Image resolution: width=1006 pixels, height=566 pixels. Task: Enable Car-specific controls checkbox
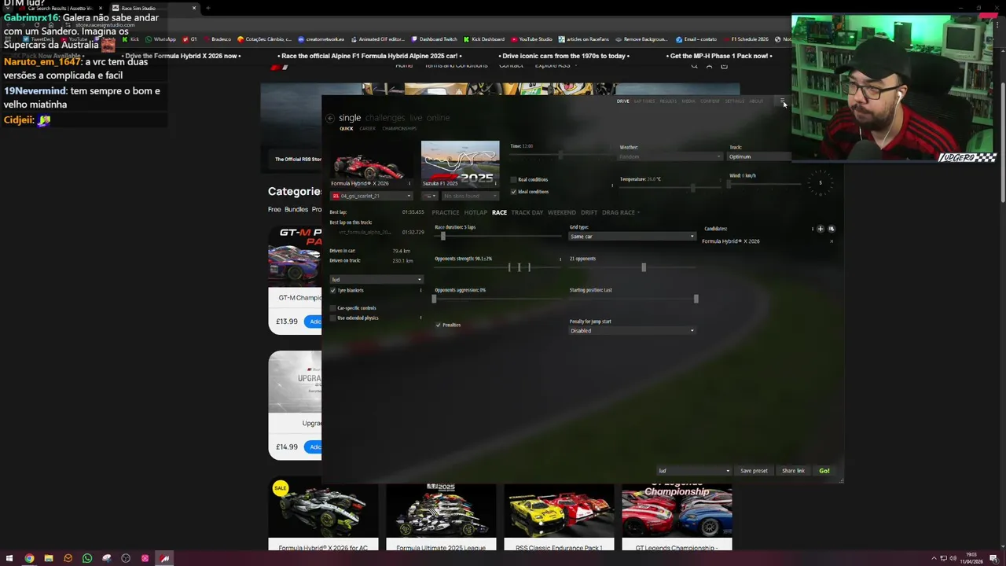(333, 308)
